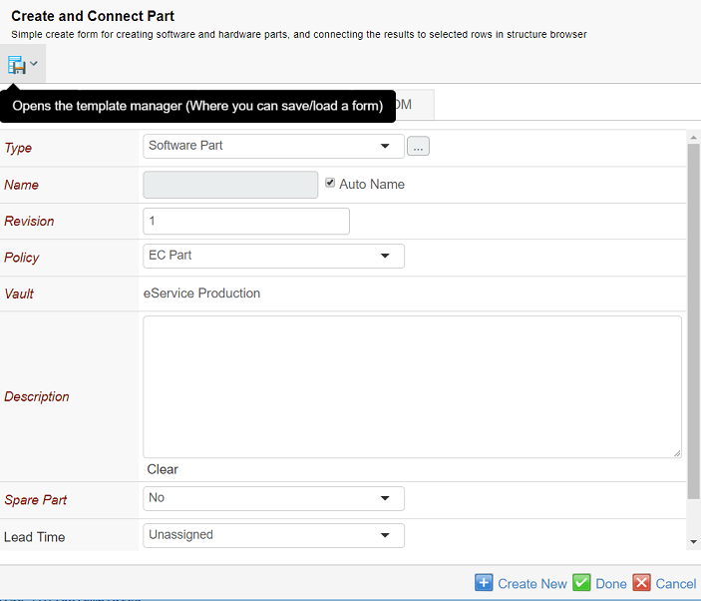The height and width of the screenshot is (601, 701).
Task: Click the Done link
Action: coord(611,584)
